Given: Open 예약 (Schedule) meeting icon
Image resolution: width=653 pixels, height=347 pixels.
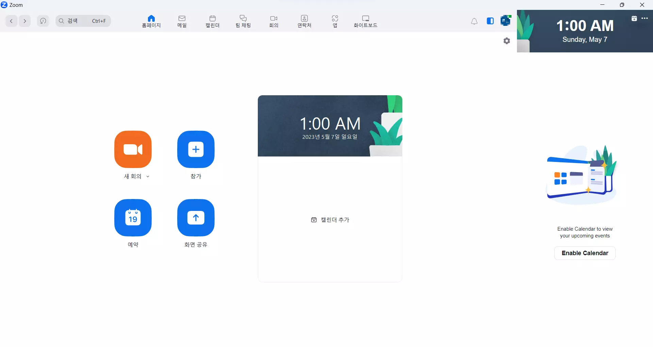Looking at the screenshot, I should [x=133, y=218].
